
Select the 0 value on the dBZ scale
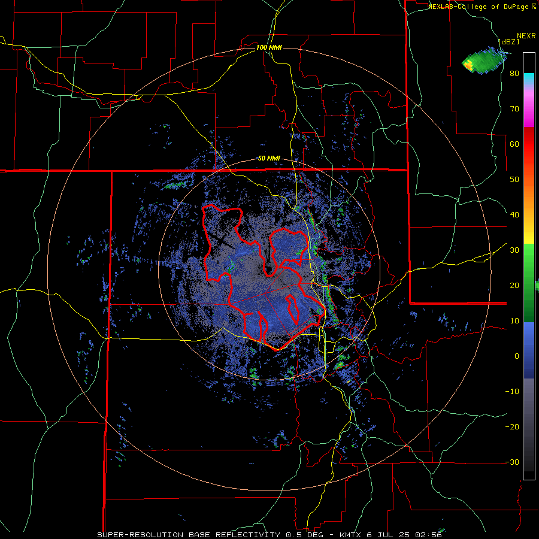click(x=517, y=356)
